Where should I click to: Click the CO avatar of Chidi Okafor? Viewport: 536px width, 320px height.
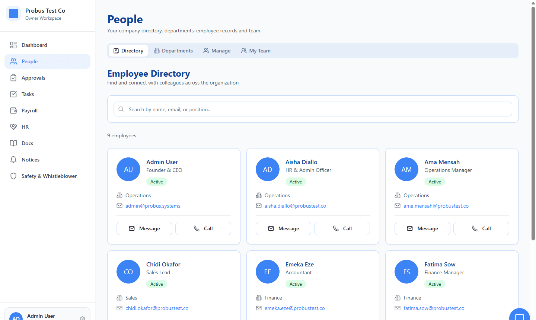[x=128, y=272]
